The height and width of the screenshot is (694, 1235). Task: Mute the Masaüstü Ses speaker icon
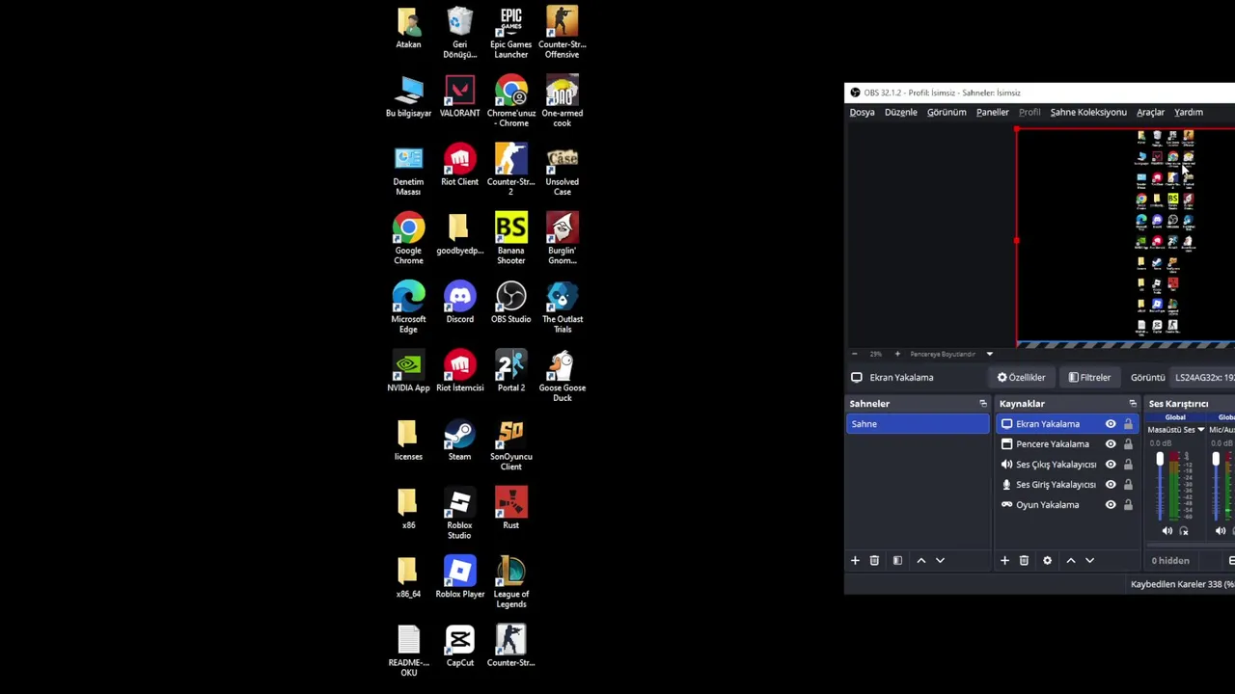[x=1167, y=531]
